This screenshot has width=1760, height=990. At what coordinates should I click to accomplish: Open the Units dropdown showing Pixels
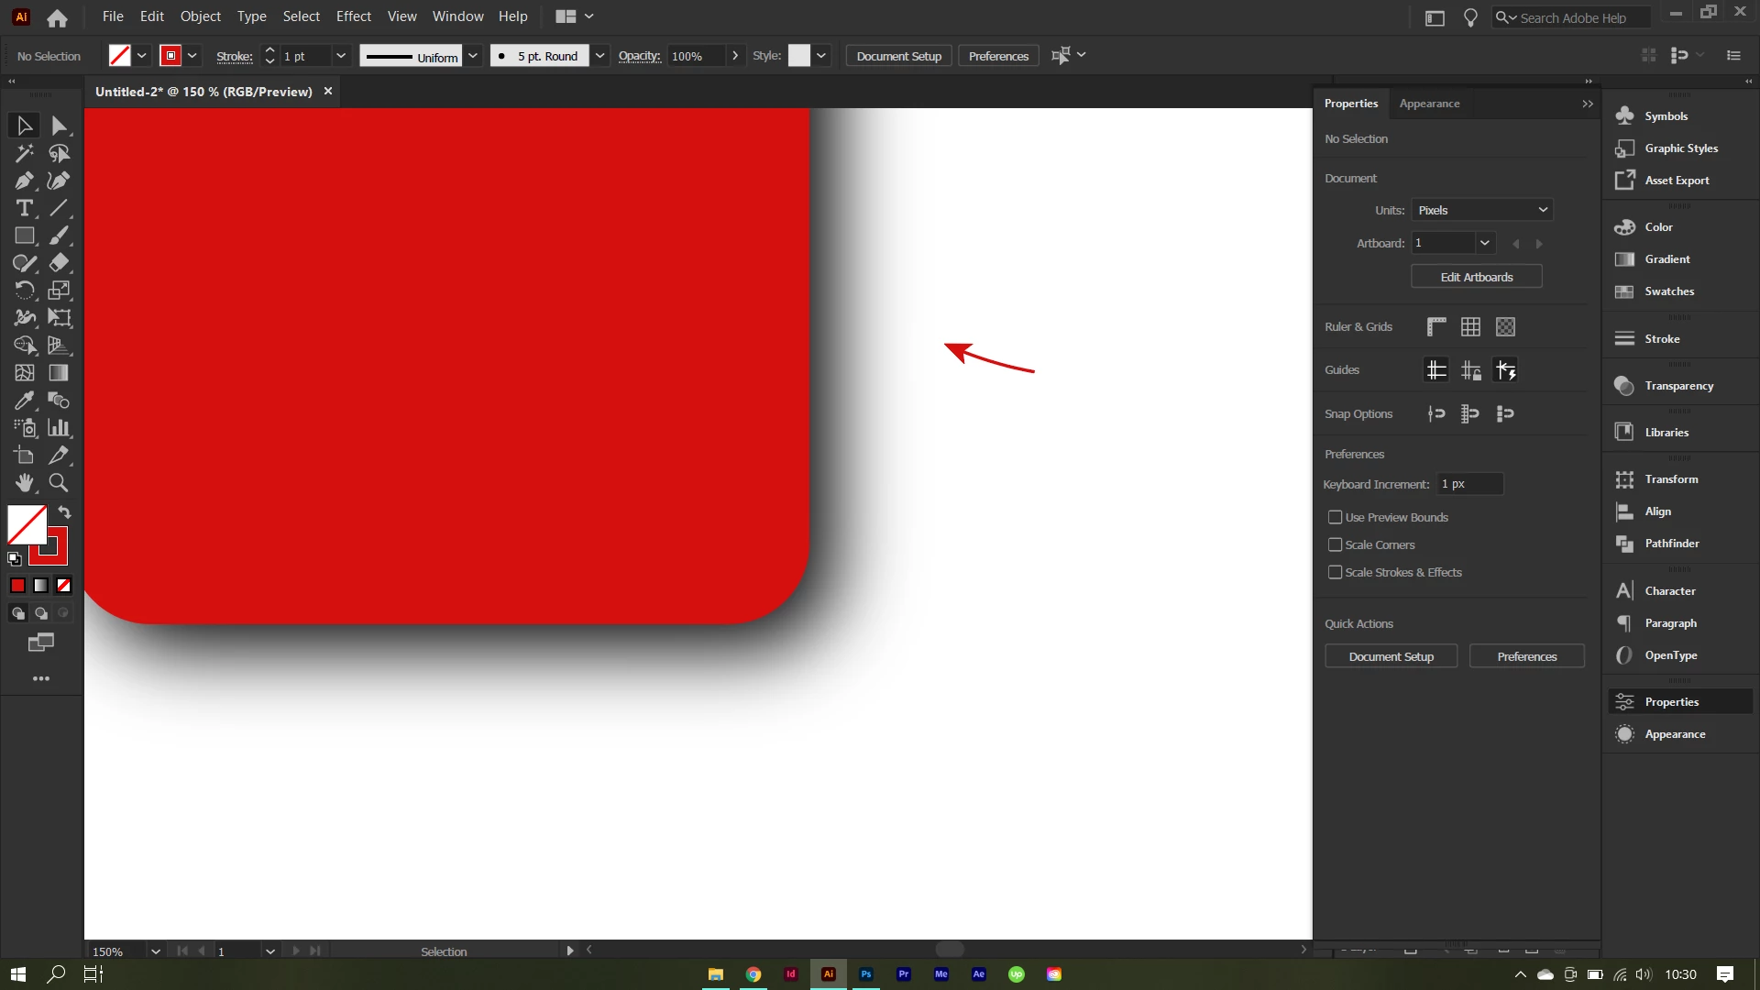(1481, 211)
